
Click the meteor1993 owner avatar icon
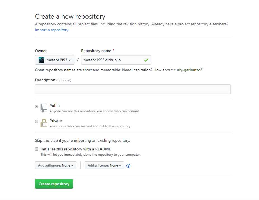41,60
